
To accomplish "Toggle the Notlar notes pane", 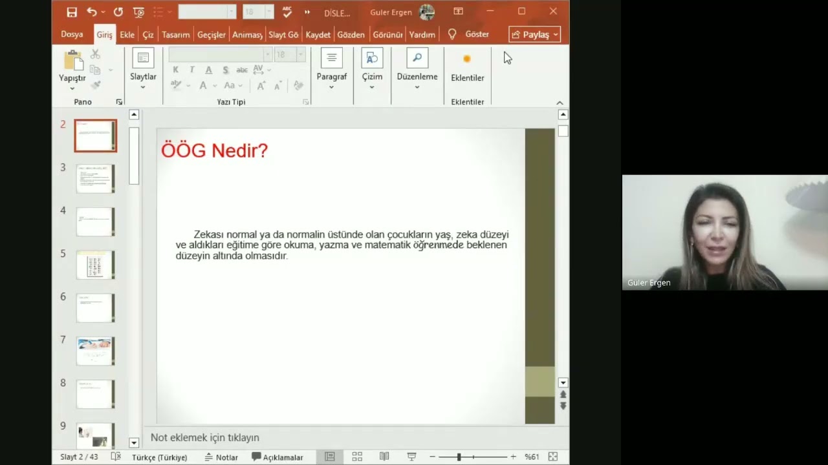I will [221, 457].
